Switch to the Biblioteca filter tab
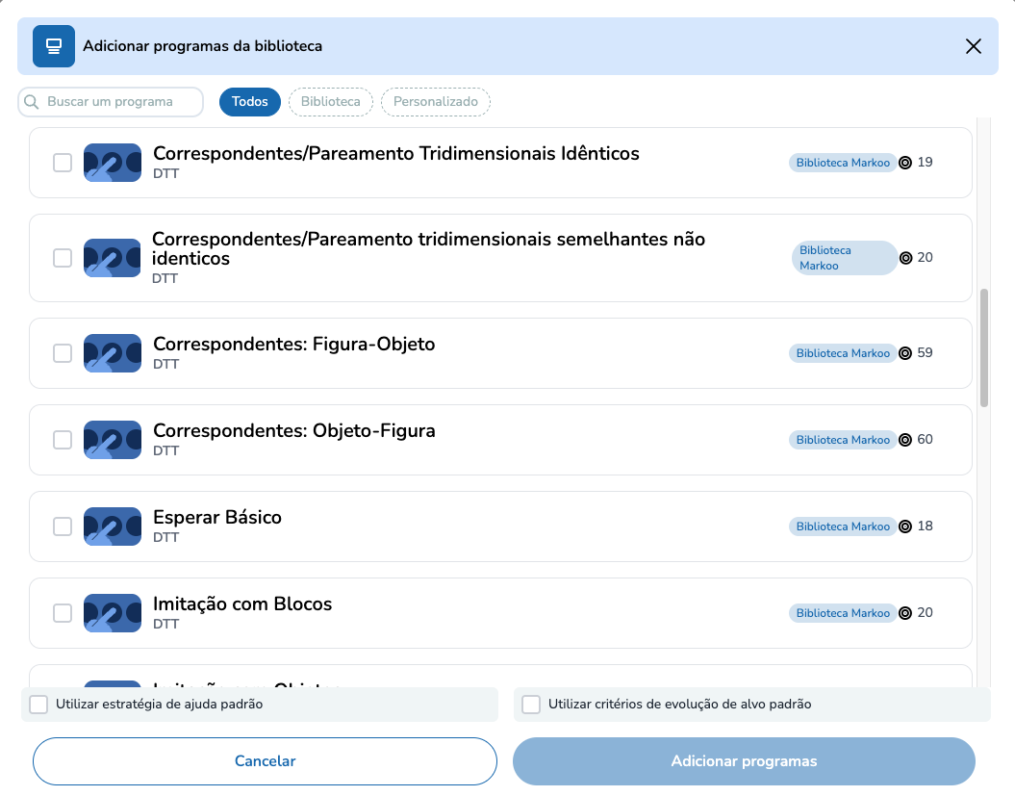The width and height of the screenshot is (1015, 796). [x=330, y=102]
